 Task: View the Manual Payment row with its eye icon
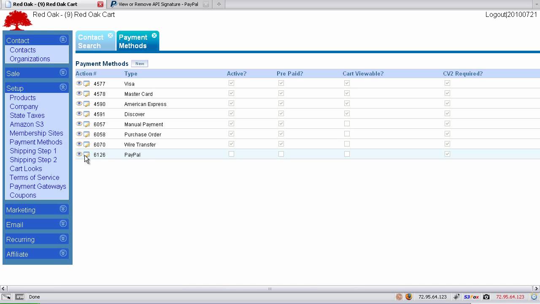[x=79, y=124]
